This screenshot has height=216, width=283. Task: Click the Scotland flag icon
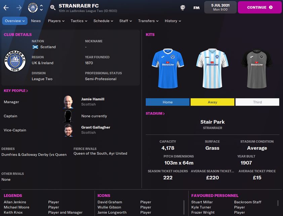(35, 47)
